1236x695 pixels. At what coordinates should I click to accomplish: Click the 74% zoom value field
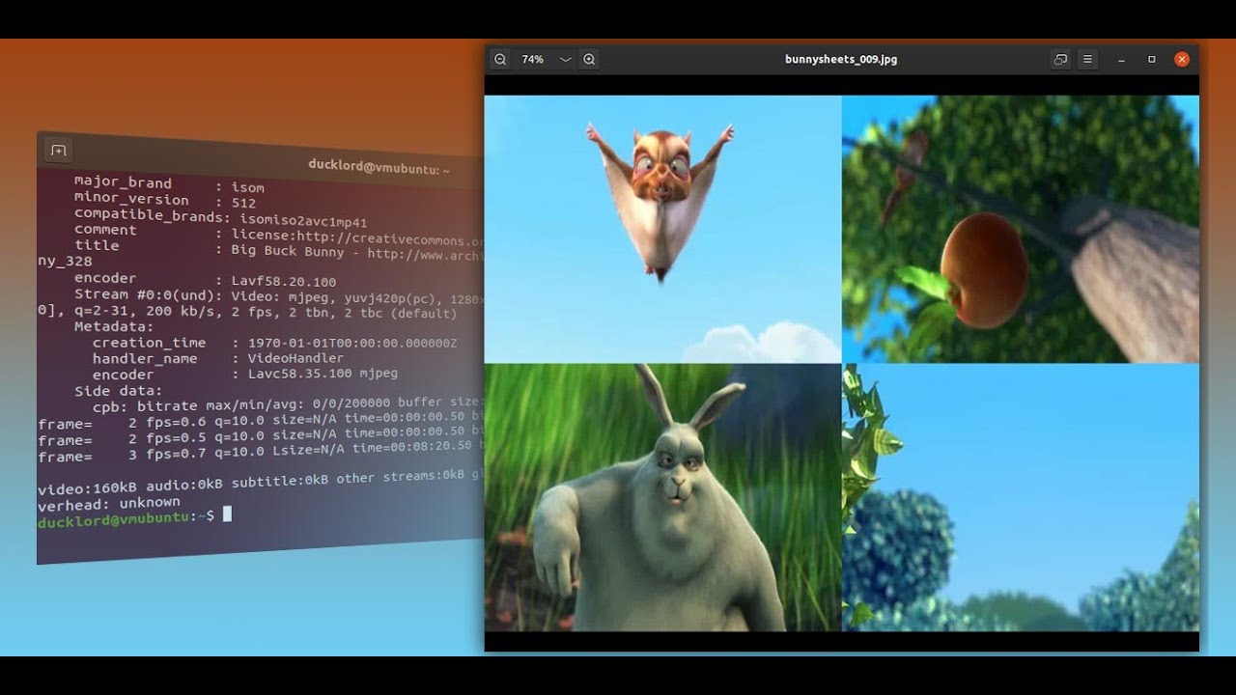point(533,59)
